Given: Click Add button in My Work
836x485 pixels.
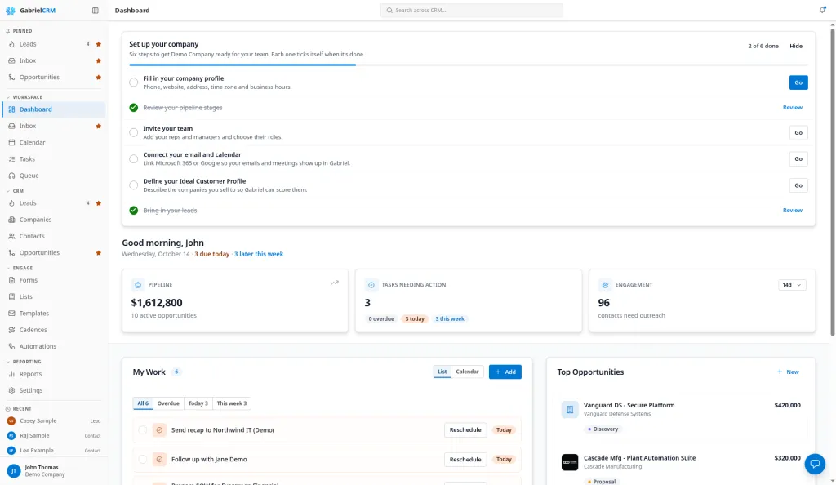Looking at the screenshot, I should tap(505, 372).
